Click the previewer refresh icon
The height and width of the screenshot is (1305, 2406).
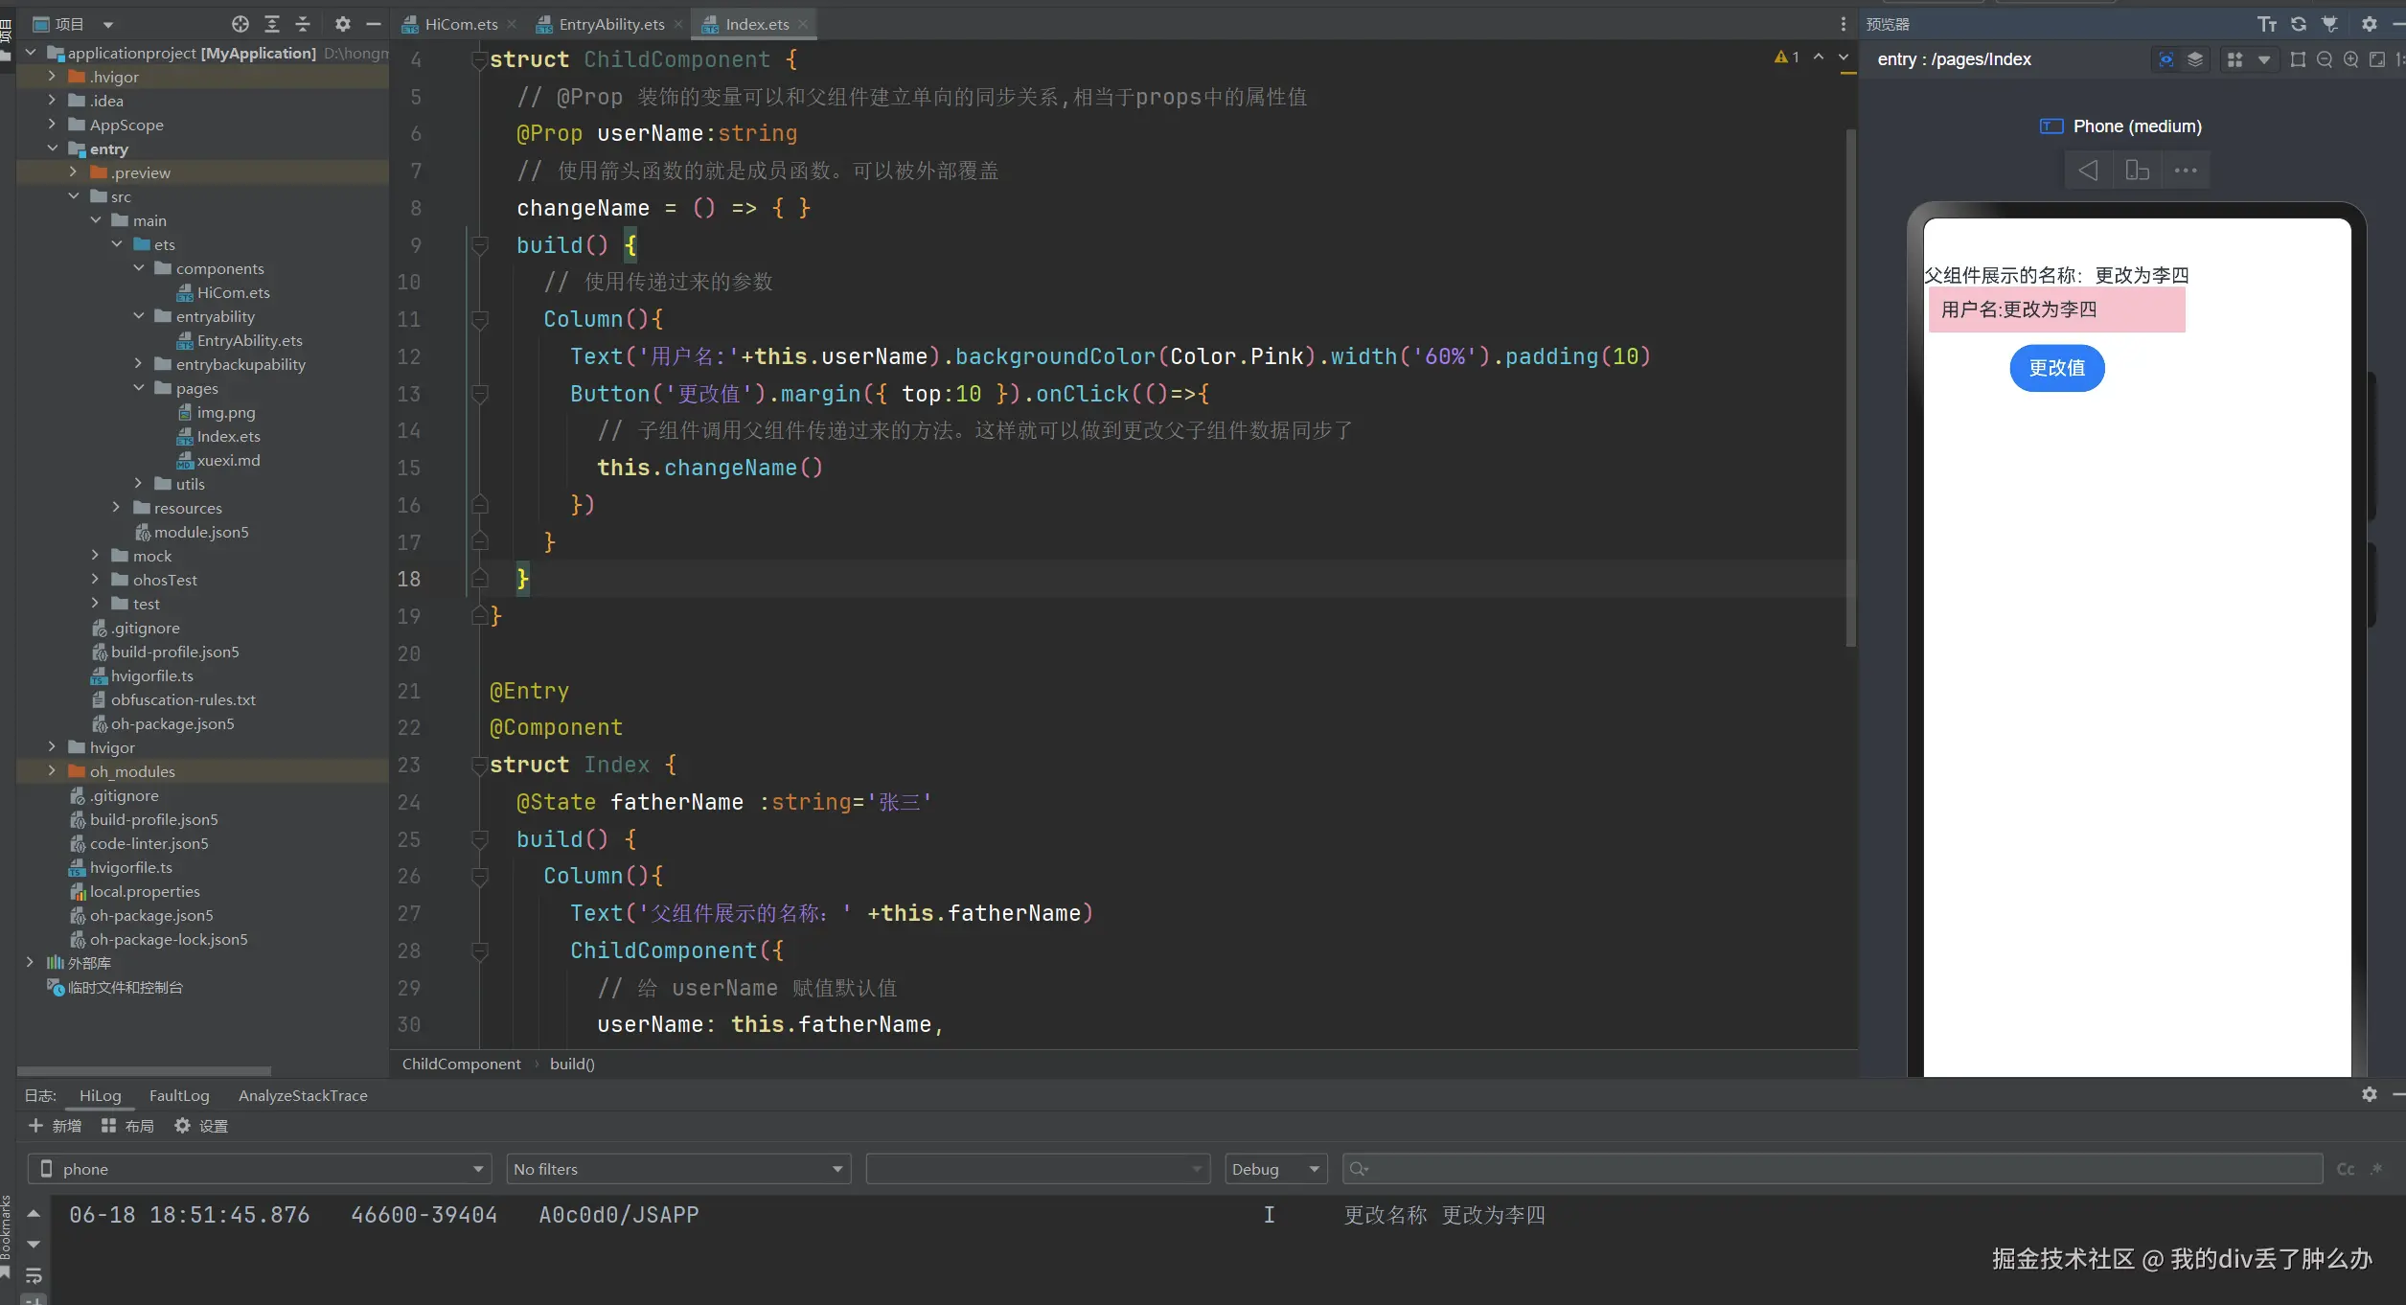[2298, 24]
